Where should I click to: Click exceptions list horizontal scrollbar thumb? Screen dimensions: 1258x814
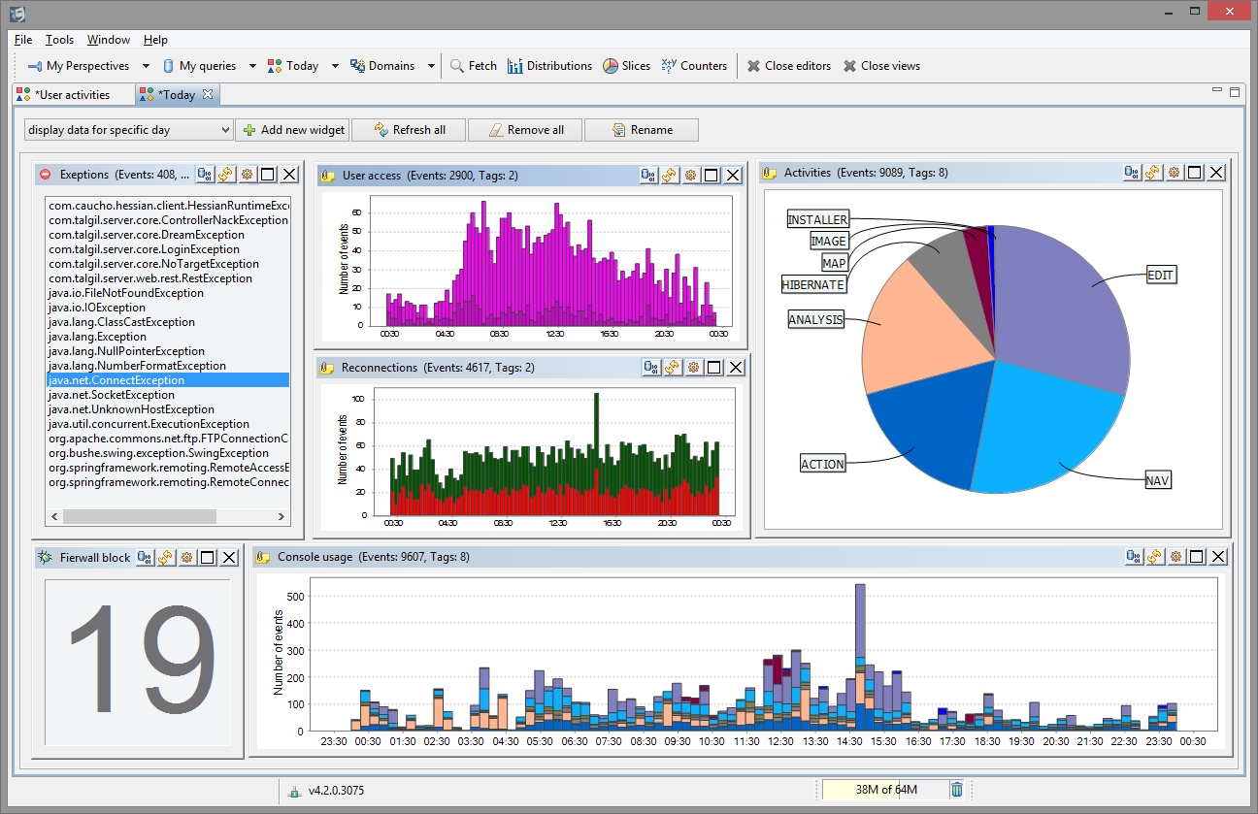pos(138,517)
